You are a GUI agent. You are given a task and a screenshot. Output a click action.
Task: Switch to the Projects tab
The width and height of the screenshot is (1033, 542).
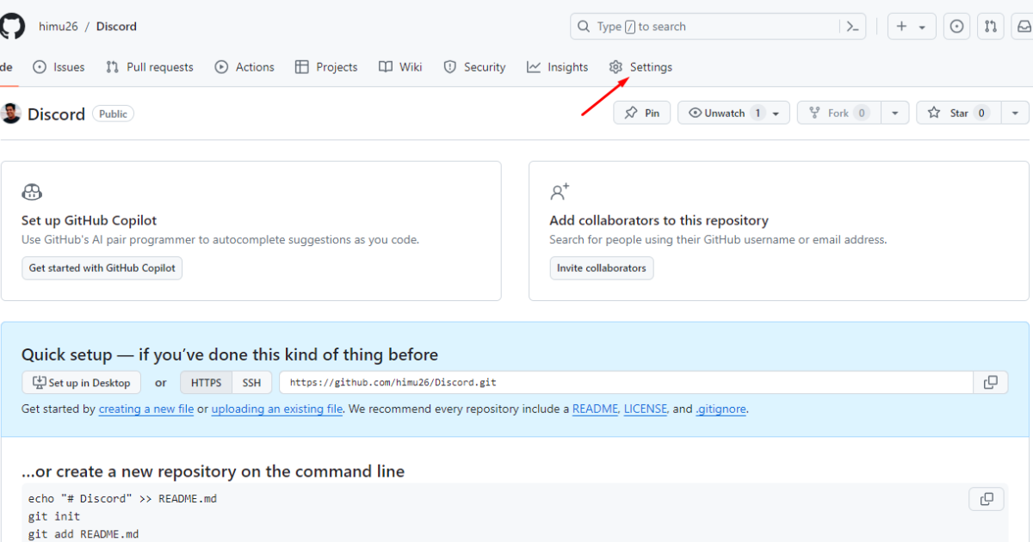coord(326,67)
